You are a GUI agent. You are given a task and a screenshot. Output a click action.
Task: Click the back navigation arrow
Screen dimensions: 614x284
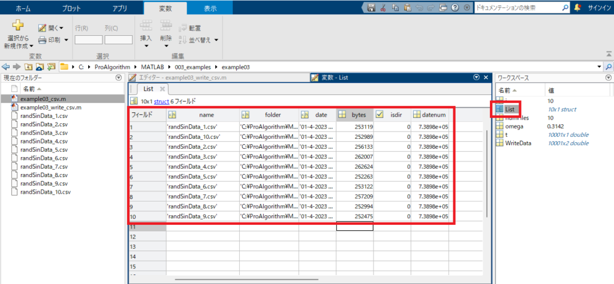[x=6, y=66]
